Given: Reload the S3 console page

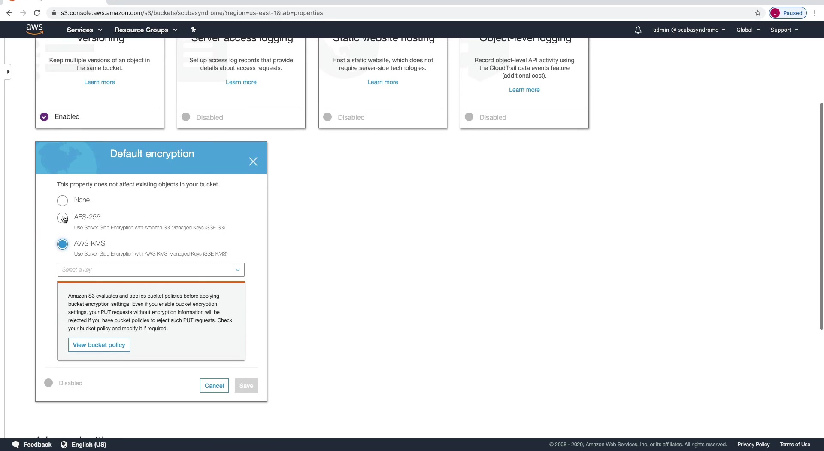Looking at the screenshot, I should [37, 13].
